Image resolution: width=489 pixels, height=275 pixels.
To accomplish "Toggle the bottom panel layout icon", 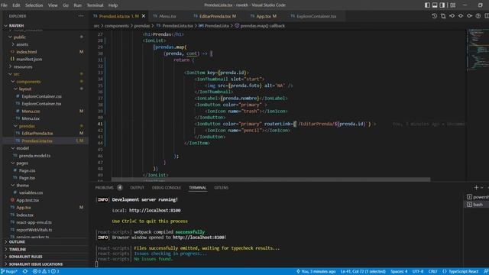I will click(x=435, y=5).
